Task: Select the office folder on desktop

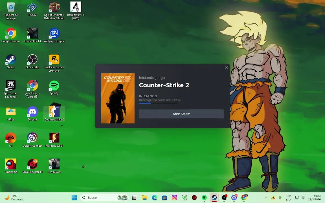Action: pyautogui.click(x=11, y=114)
